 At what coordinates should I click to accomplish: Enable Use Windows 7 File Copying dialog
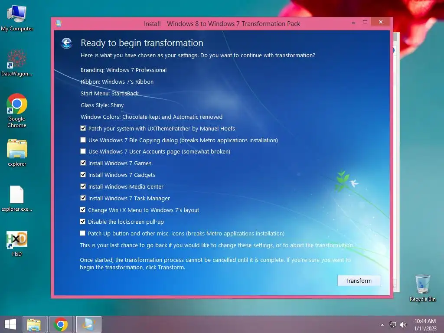[x=83, y=140]
